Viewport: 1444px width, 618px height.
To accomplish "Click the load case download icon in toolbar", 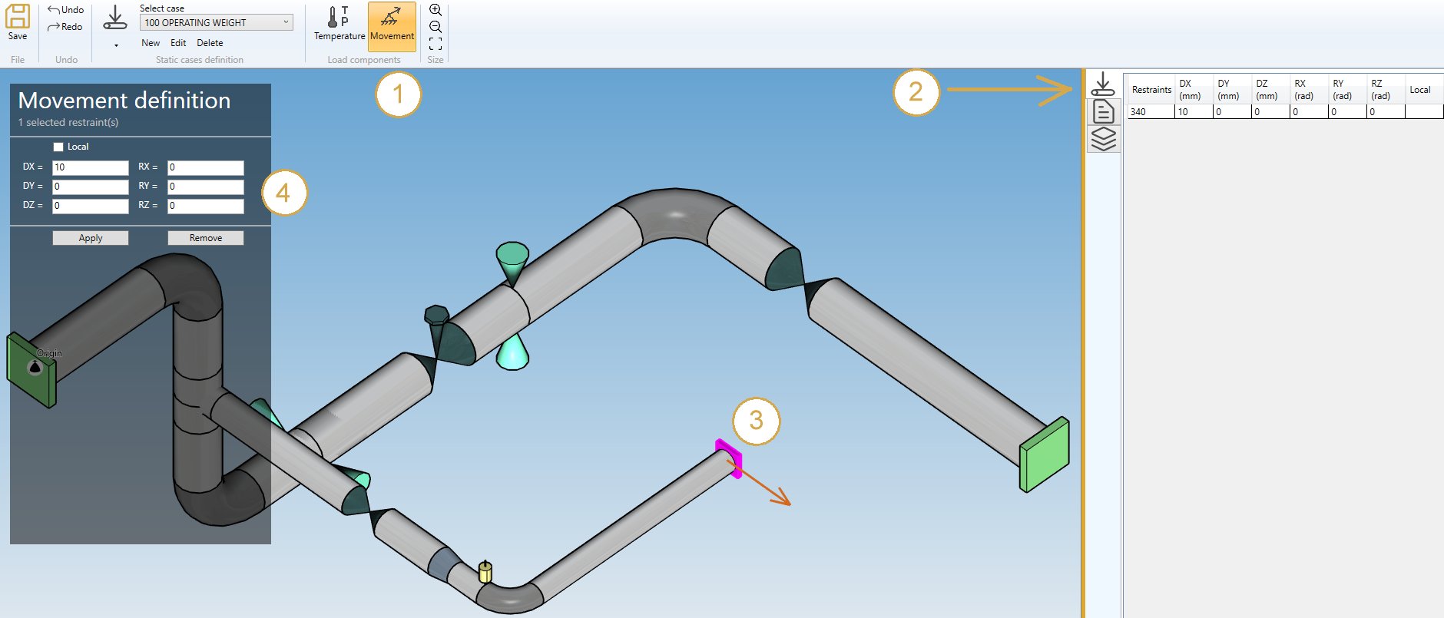I will click(115, 18).
